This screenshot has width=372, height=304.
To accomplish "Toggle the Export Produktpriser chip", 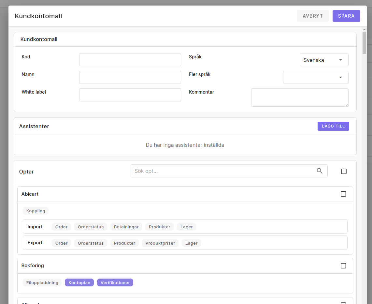I will coord(160,243).
